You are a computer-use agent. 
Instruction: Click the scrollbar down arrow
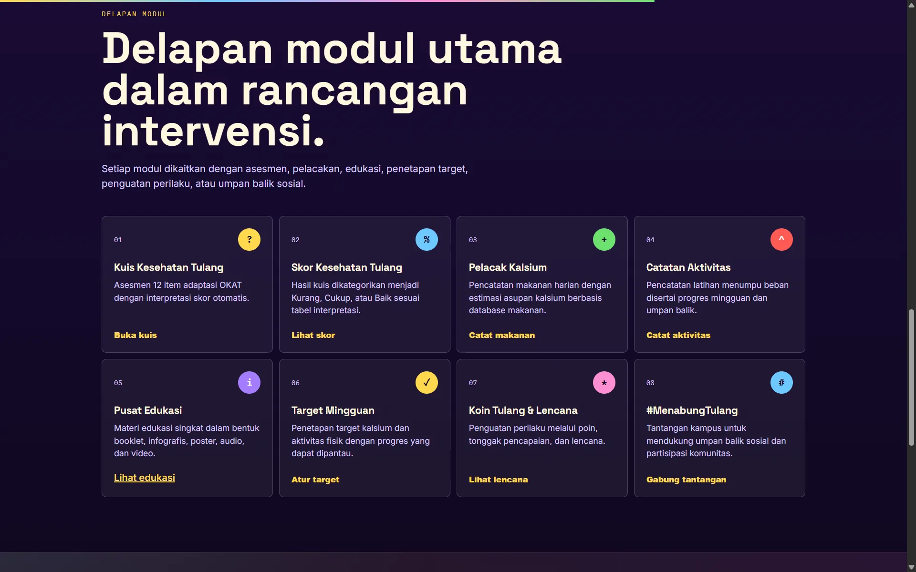(911, 567)
